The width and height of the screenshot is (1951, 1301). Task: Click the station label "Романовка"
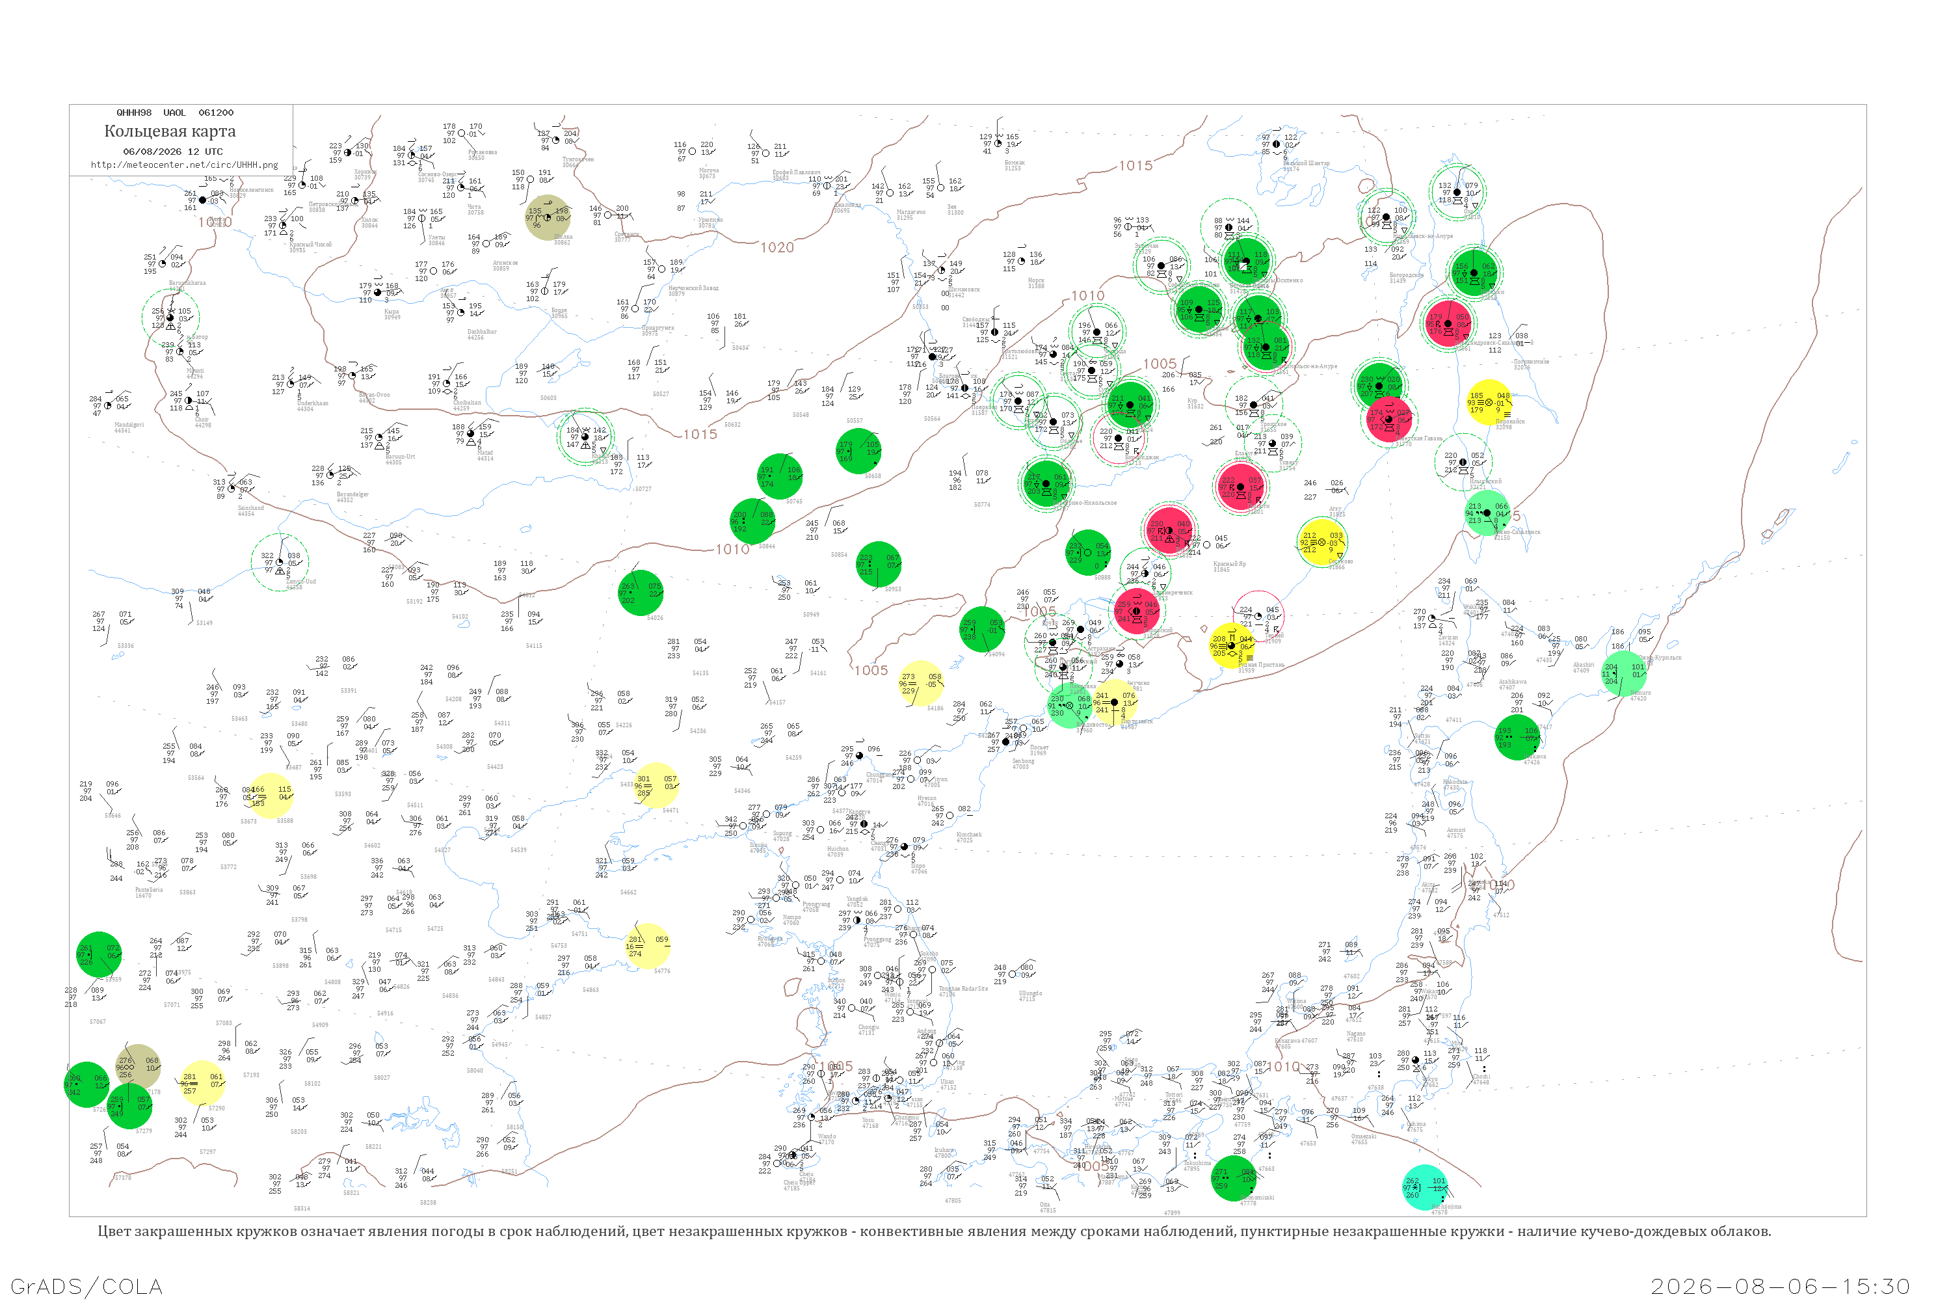point(483,154)
